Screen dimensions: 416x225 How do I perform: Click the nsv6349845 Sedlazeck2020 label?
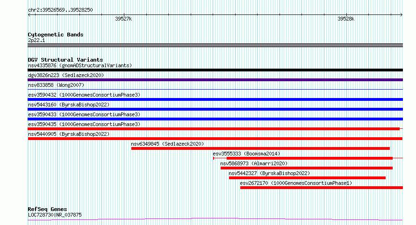point(167,144)
